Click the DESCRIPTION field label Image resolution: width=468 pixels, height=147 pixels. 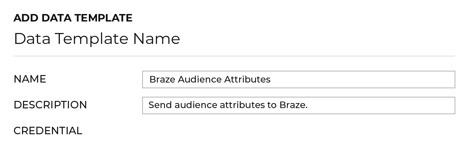click(50, 105)
